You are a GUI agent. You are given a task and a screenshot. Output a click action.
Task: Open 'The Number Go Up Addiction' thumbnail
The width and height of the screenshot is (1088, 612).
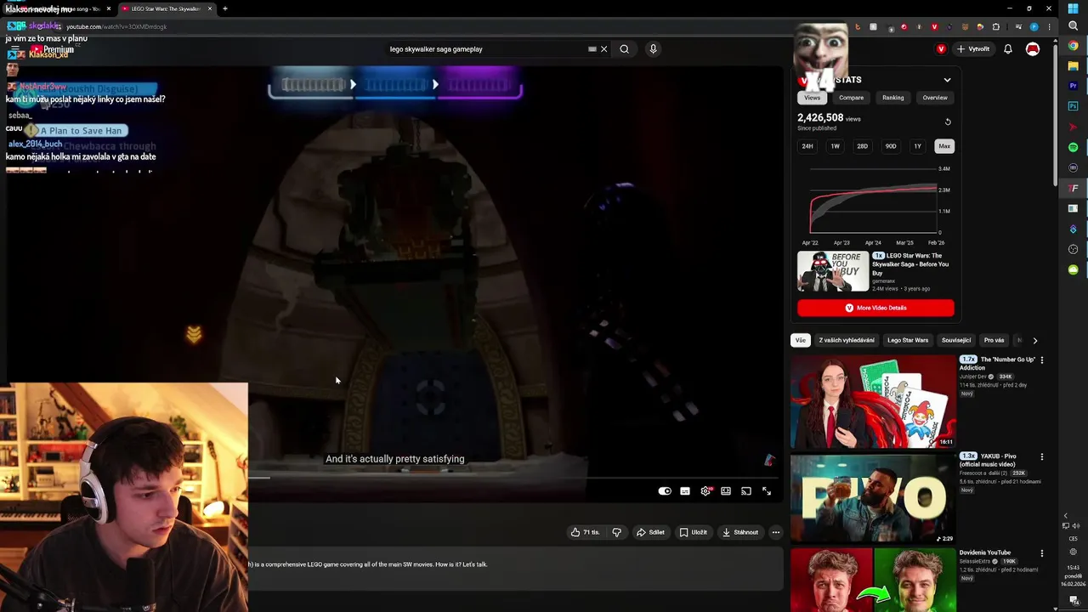[873, 400]
